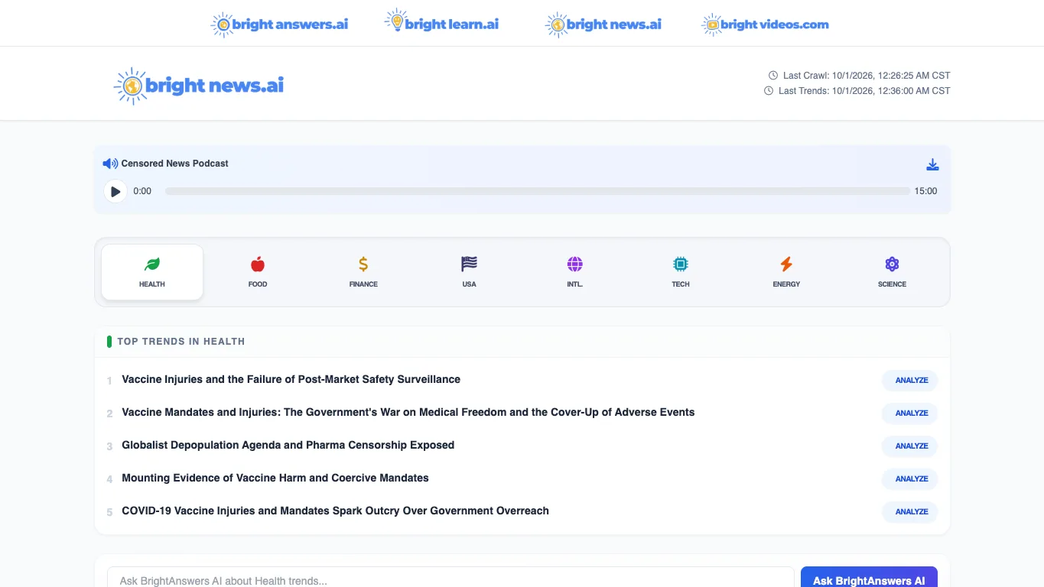Open headline 'Vaccine Injuries and the Failure of Post-Market Safety Surveillance'
The height and width of the screenshot is (587, 1044).
(x=291, y=379)
